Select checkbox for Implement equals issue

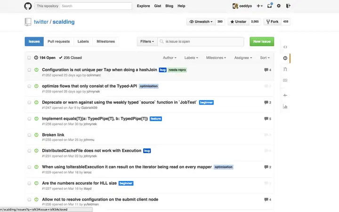tap(29, 119)
